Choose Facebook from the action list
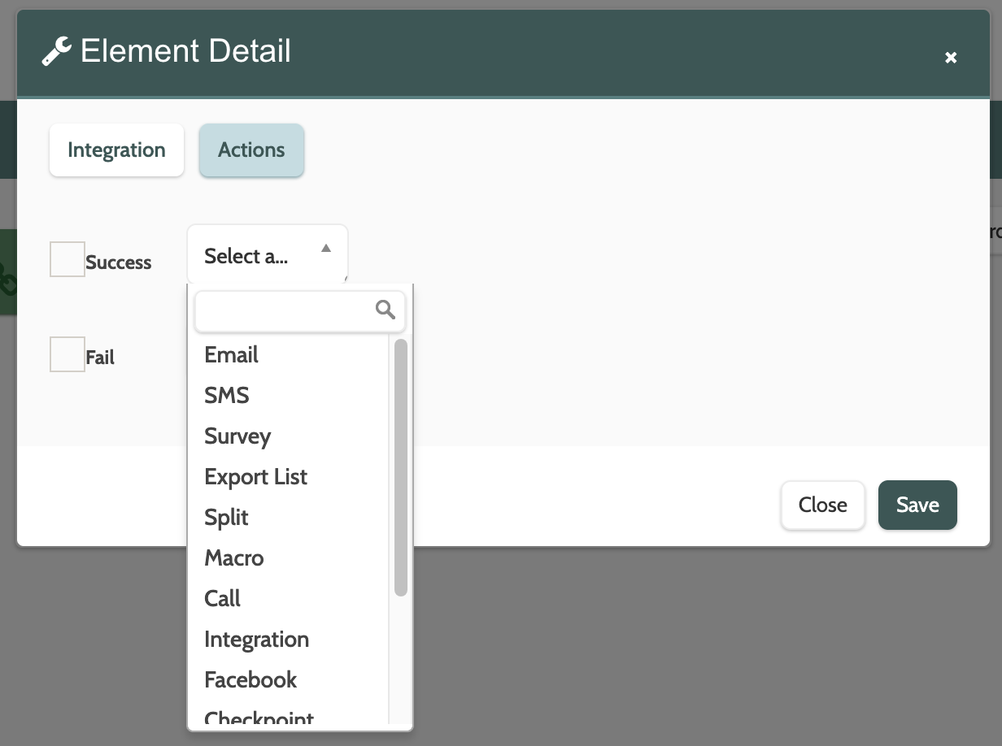 pyautogui.click(x=250, y=680)
